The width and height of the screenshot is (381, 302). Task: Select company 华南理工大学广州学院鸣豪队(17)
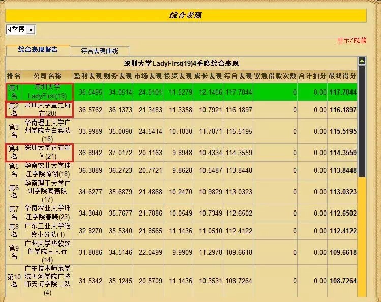tap(47, 192)
